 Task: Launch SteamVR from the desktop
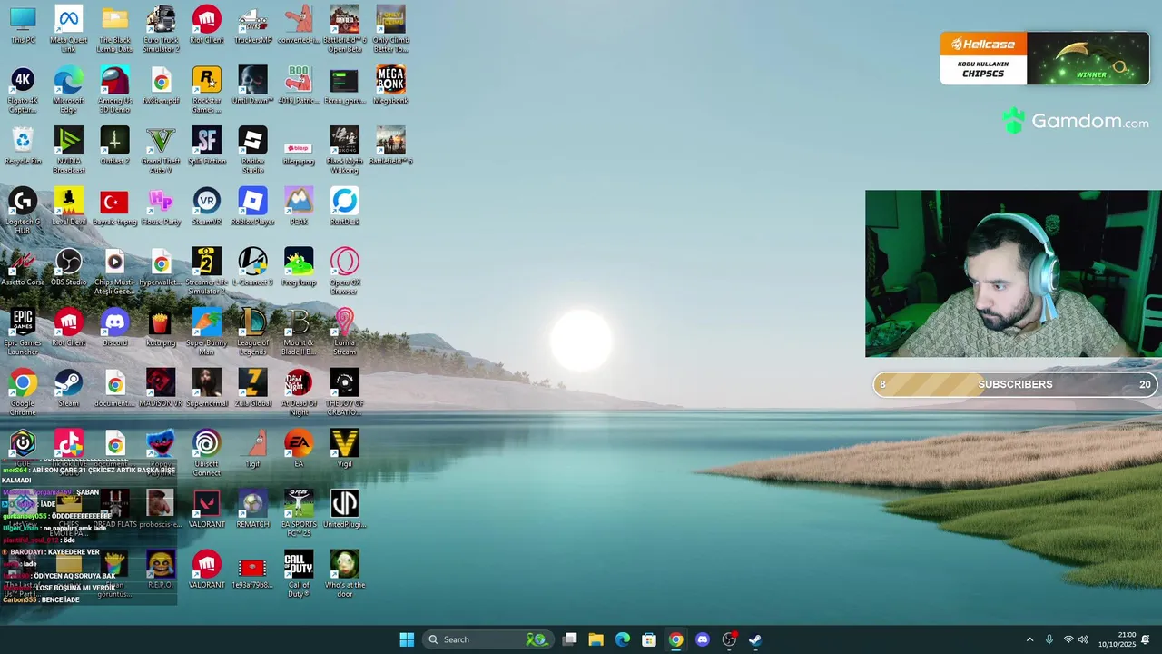pyautogui.click(x=207, y=206)
